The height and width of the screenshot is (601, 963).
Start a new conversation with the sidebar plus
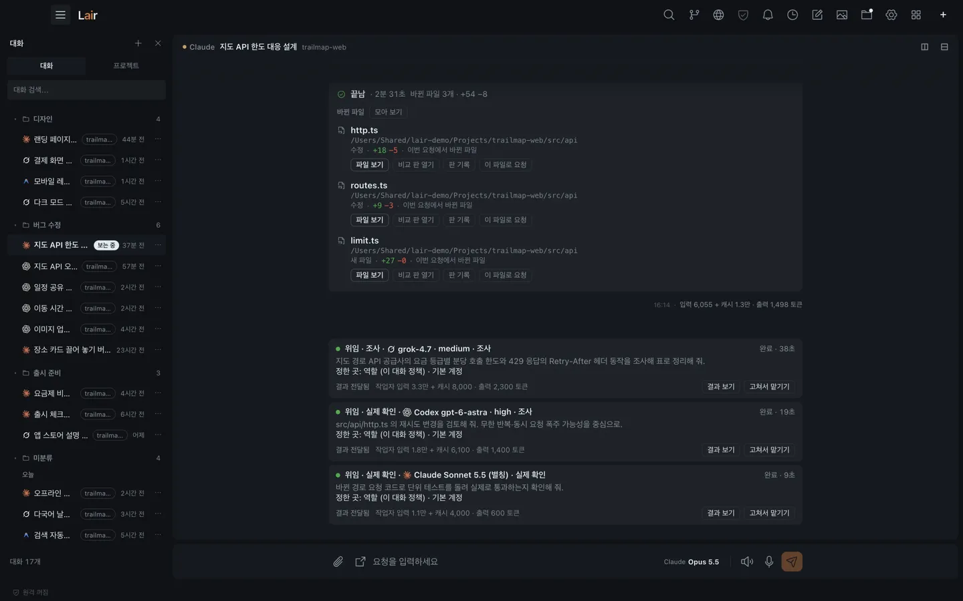(x=138, y=43)
